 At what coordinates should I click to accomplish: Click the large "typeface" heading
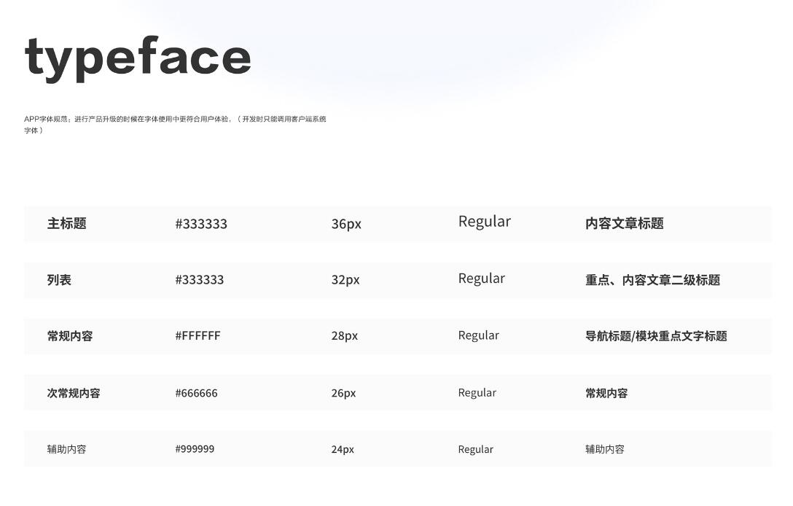tap(138, 57)
